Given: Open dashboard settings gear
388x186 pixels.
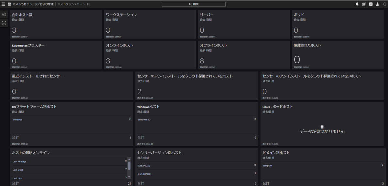Looking at the screenshot, I should pyautogui.click(x=4, y=15).
